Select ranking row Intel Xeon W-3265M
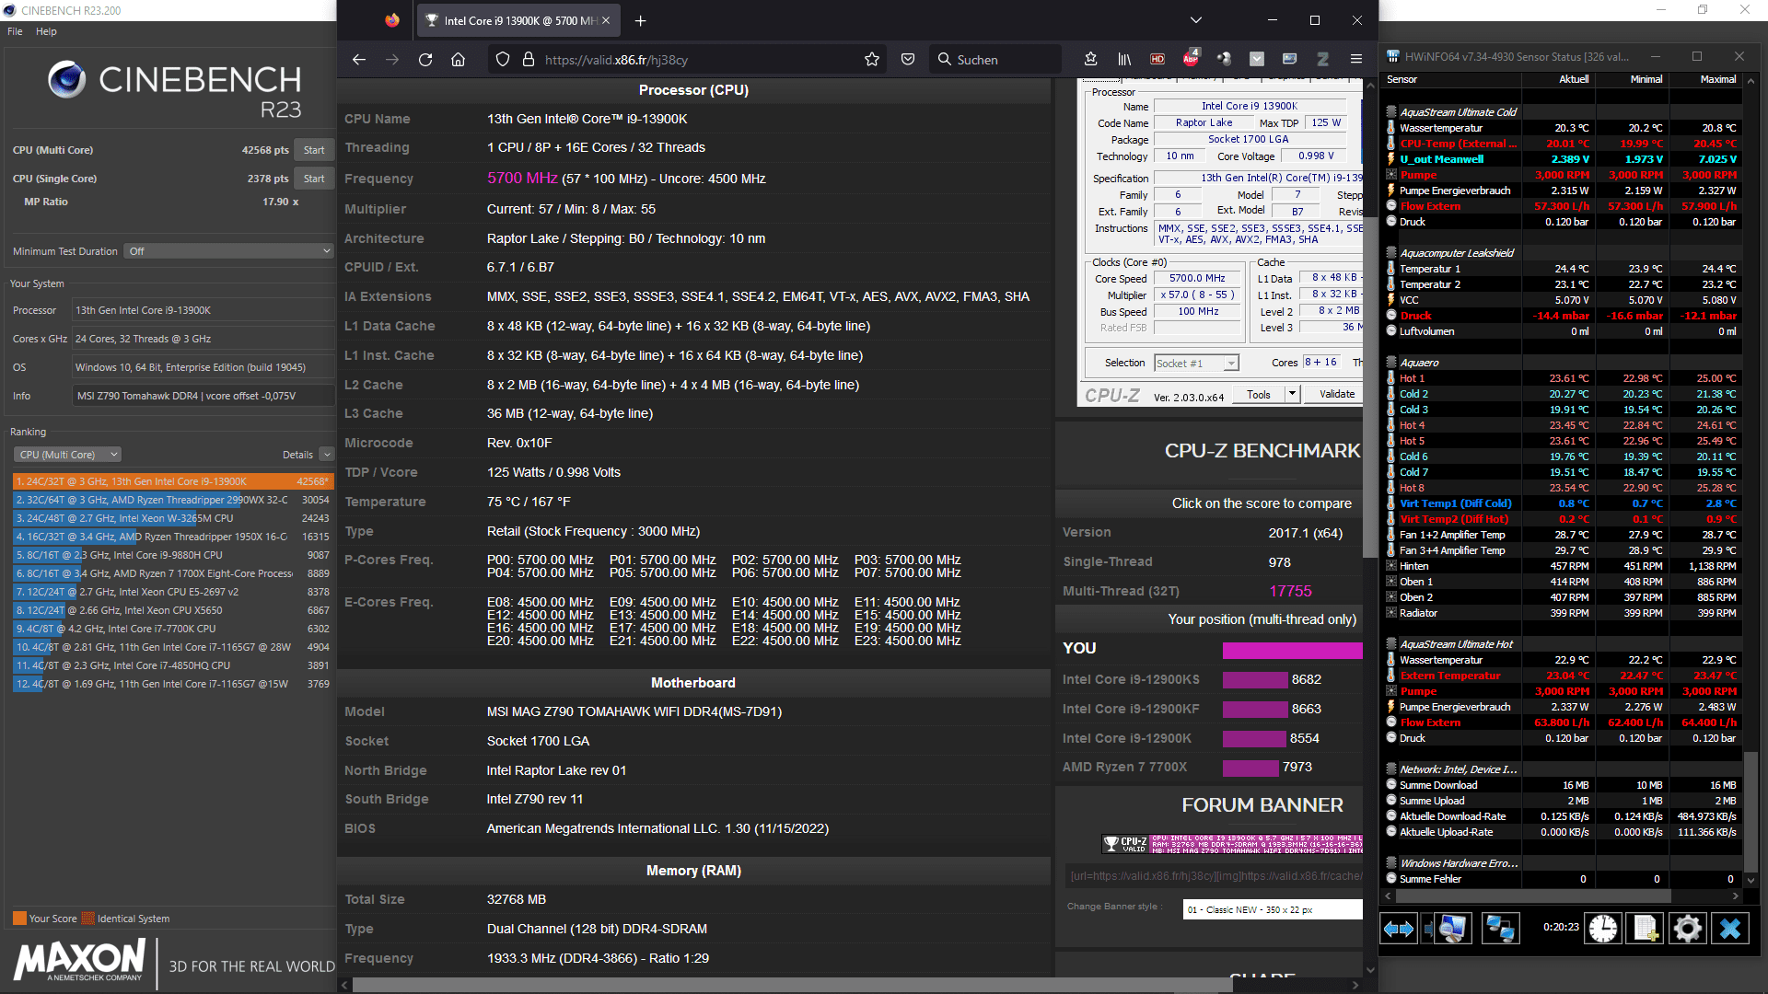The height and width of the screenshot is (994, 1768). (173, 518)
